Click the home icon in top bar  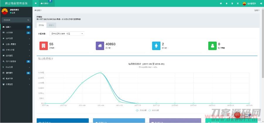[221, 3]
